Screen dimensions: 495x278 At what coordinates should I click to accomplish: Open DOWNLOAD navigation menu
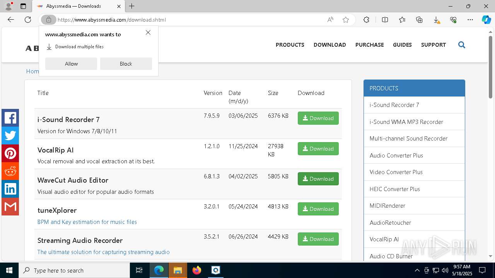coord(330,45)
